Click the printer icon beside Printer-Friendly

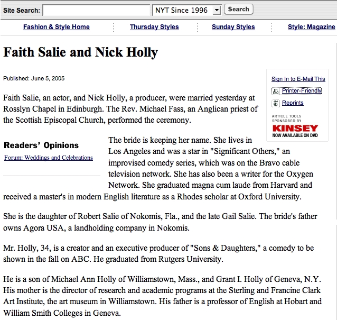coord(276,92)
